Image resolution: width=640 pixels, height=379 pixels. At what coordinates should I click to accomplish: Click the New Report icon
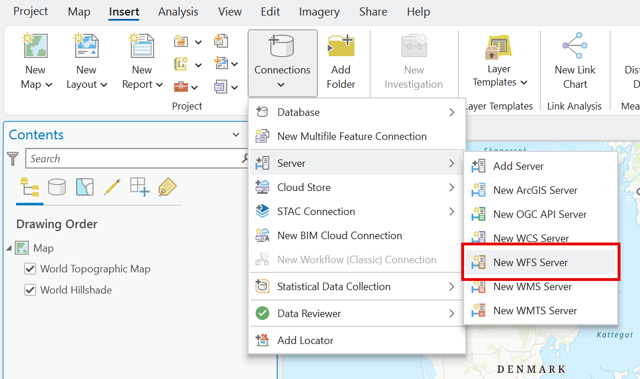142,46
